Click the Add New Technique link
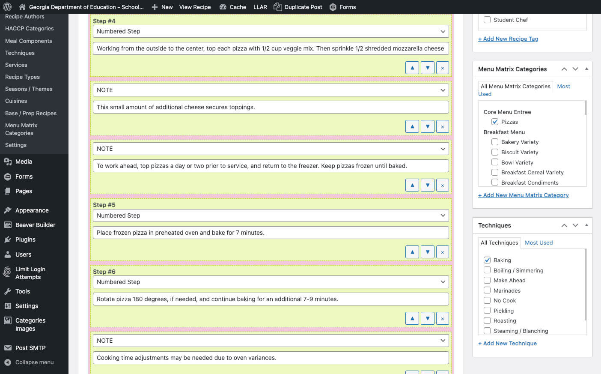The width and height of the screenshot is (601, 374). (x=507, y=343)
